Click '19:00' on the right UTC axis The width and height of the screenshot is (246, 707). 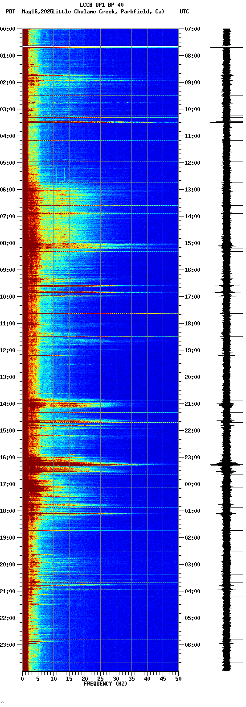point(192,350)
